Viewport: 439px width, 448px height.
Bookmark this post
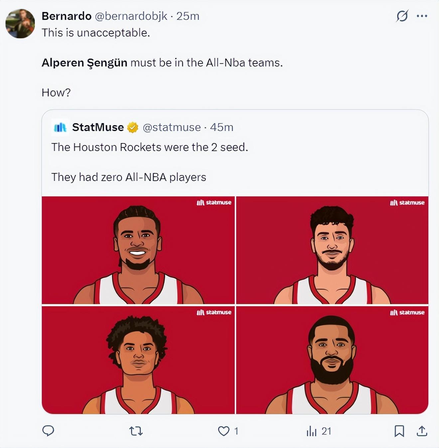[399, 431]
